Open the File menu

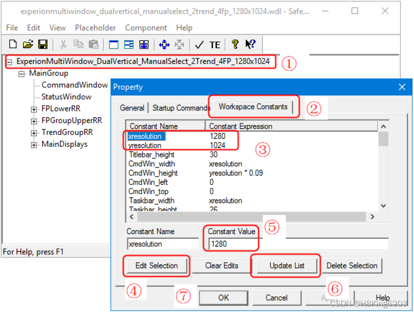coord(12,28)
